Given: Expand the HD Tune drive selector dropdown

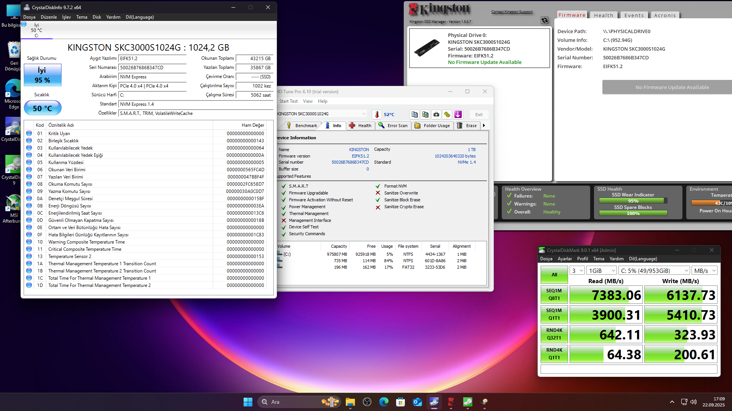Looking at the screenshot, I should point(364,114).
